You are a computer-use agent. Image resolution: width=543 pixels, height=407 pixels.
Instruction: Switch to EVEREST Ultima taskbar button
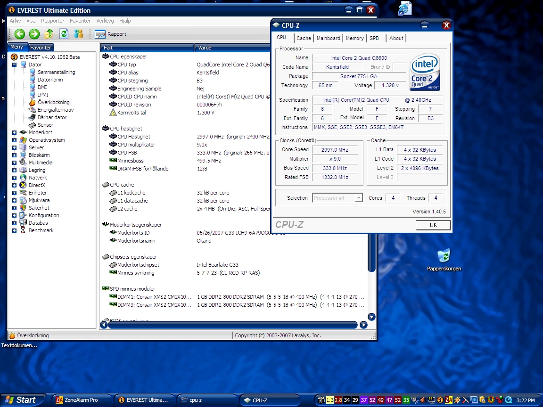pos(145,400)
